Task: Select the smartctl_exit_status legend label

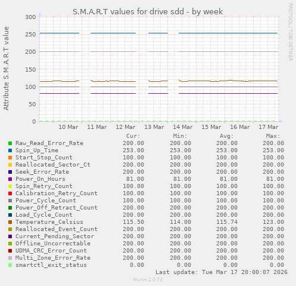Action: (51, 265)
